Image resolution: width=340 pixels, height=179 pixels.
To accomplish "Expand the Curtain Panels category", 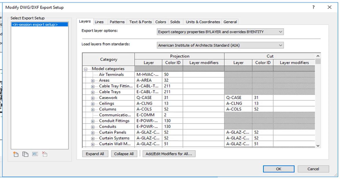I will click(93, 133).
